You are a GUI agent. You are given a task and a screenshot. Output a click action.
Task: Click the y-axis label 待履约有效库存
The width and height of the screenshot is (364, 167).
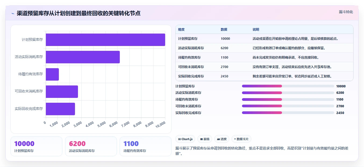click(x=30, y=74)
